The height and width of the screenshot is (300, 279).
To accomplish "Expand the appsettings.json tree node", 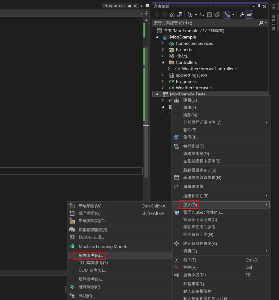I will tap(163, 75).
